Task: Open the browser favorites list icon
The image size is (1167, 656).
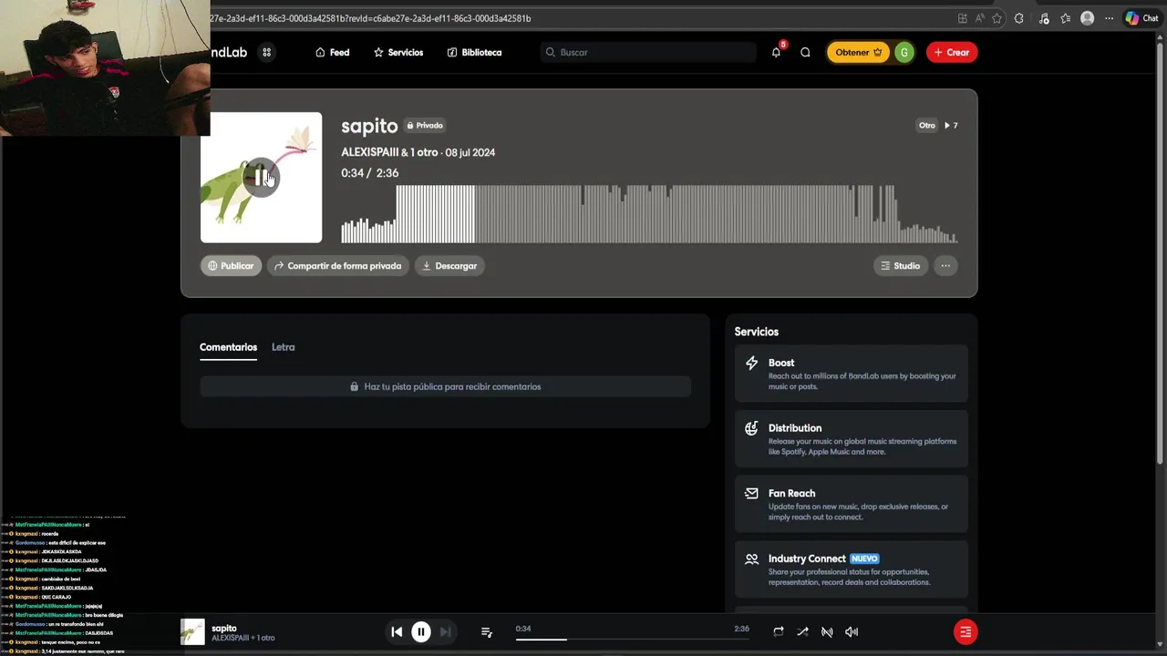Action: (1065, 18)
